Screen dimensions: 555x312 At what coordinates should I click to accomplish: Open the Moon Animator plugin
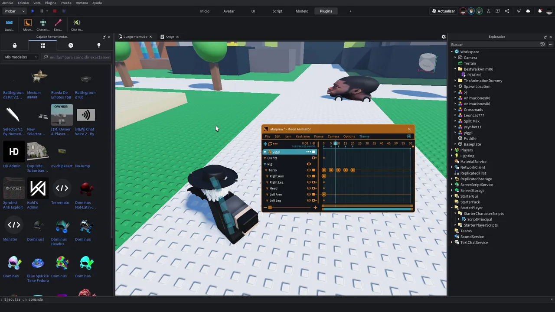[x=28, y=25]
